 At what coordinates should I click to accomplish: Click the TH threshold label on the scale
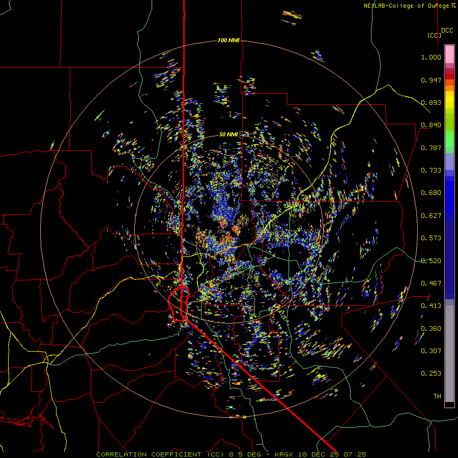point(437,396)
